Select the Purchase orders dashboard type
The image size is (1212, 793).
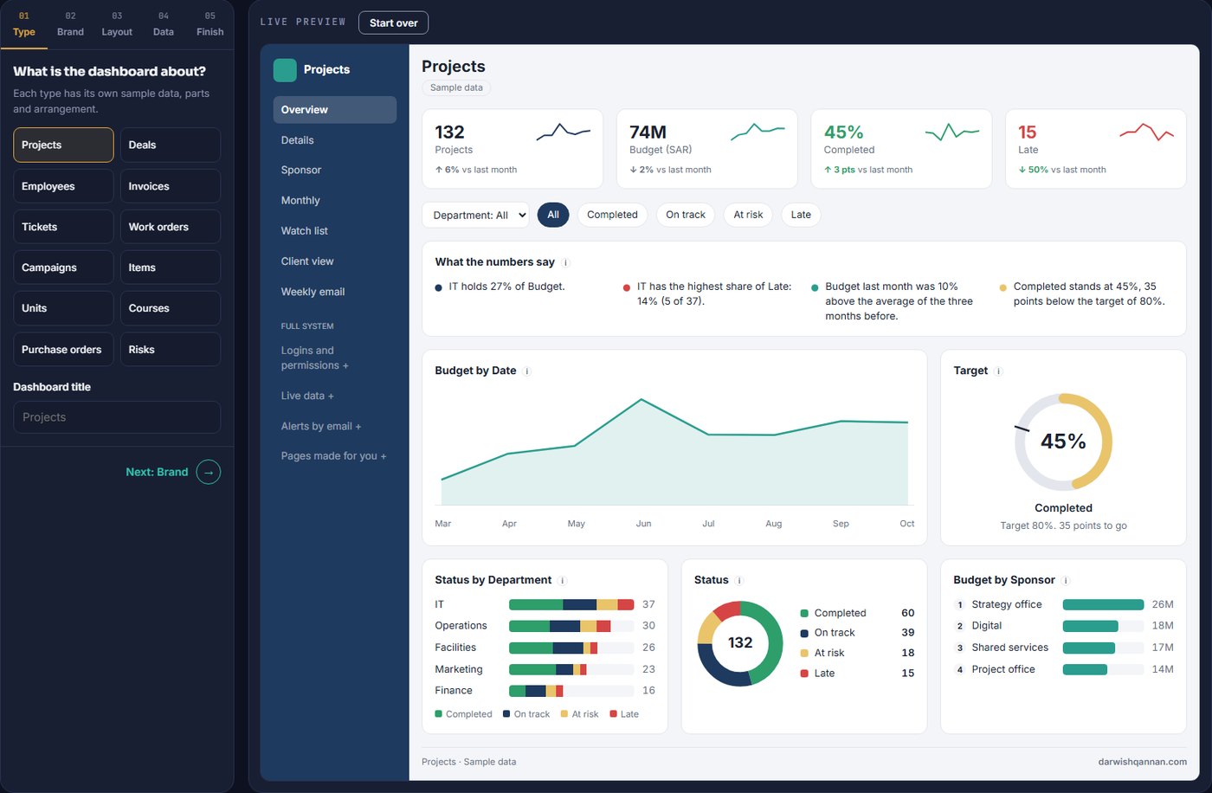63,350
